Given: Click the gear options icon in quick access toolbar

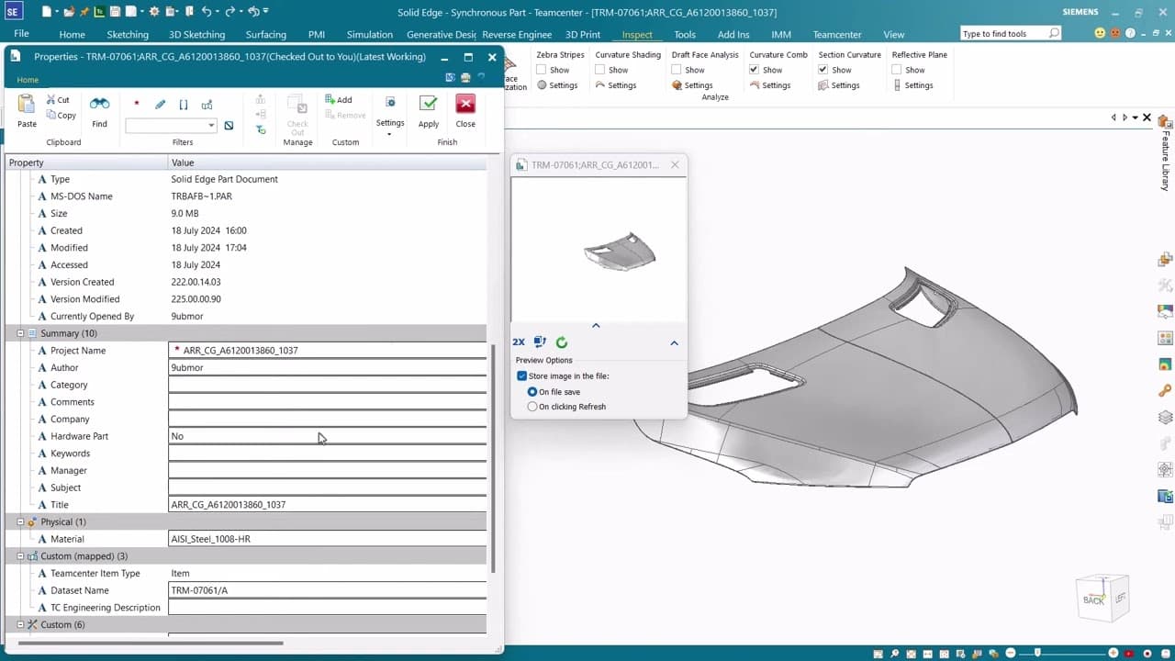Looking at the screenshot, I should point(154,11).
